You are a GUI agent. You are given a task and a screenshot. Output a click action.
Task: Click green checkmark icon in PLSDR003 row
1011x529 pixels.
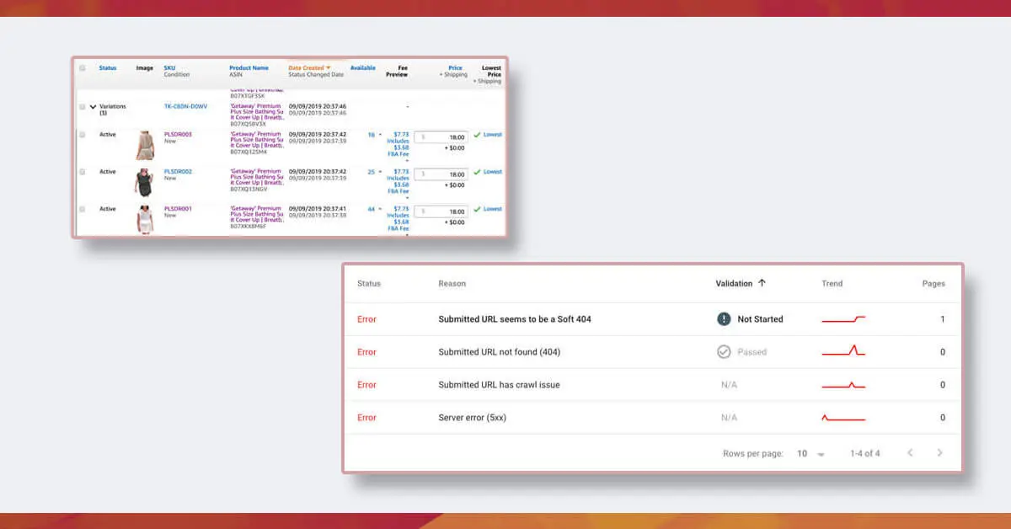tap(477, 135)
